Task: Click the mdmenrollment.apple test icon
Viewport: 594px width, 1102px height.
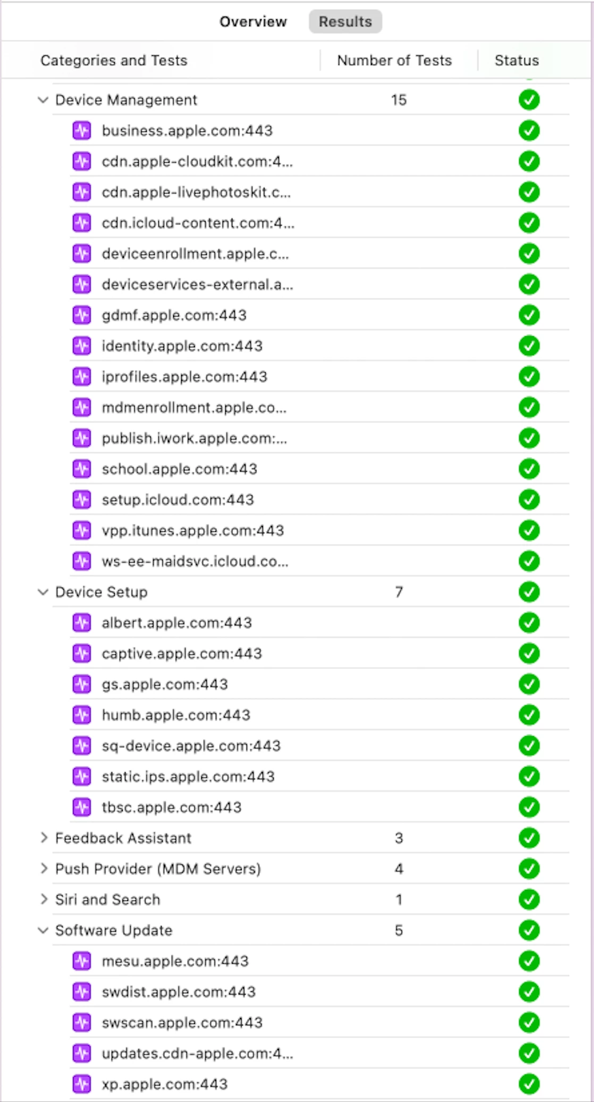Action: [x=82, y=407]
